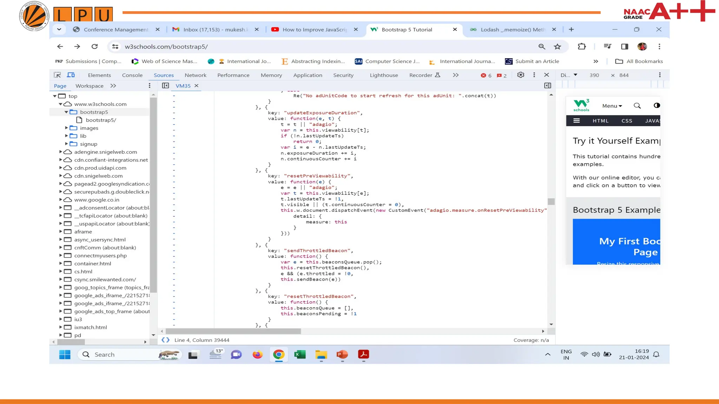Click the CSS link in navbar
The height and width of the screenshot is (404, 719).
pos(627,121)
